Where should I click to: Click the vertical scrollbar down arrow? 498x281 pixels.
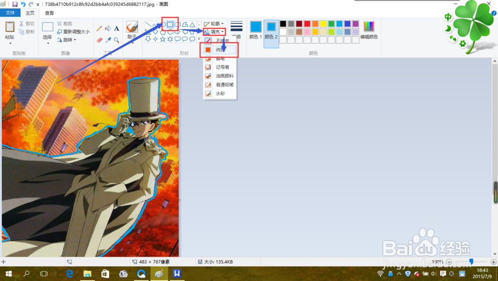(x=495, y=254)
